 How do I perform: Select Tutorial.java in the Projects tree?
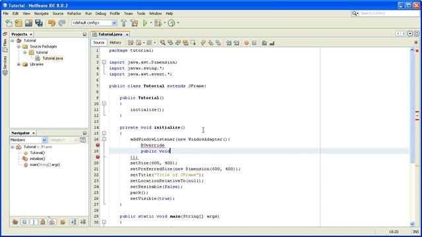[x=53, y=59]
